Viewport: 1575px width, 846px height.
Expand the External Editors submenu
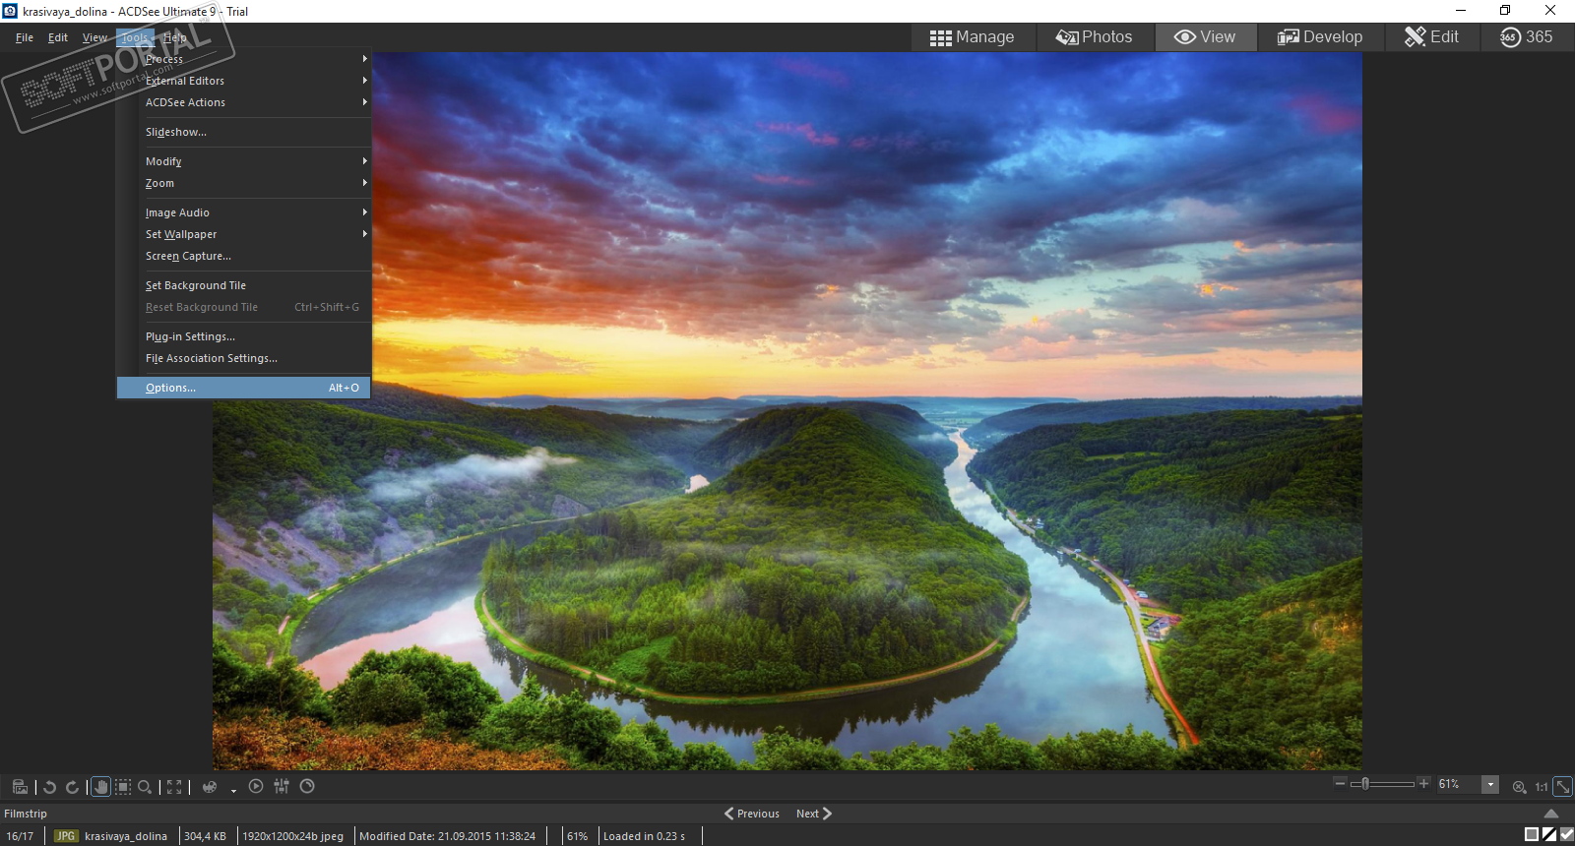click(x=244, y=81)
